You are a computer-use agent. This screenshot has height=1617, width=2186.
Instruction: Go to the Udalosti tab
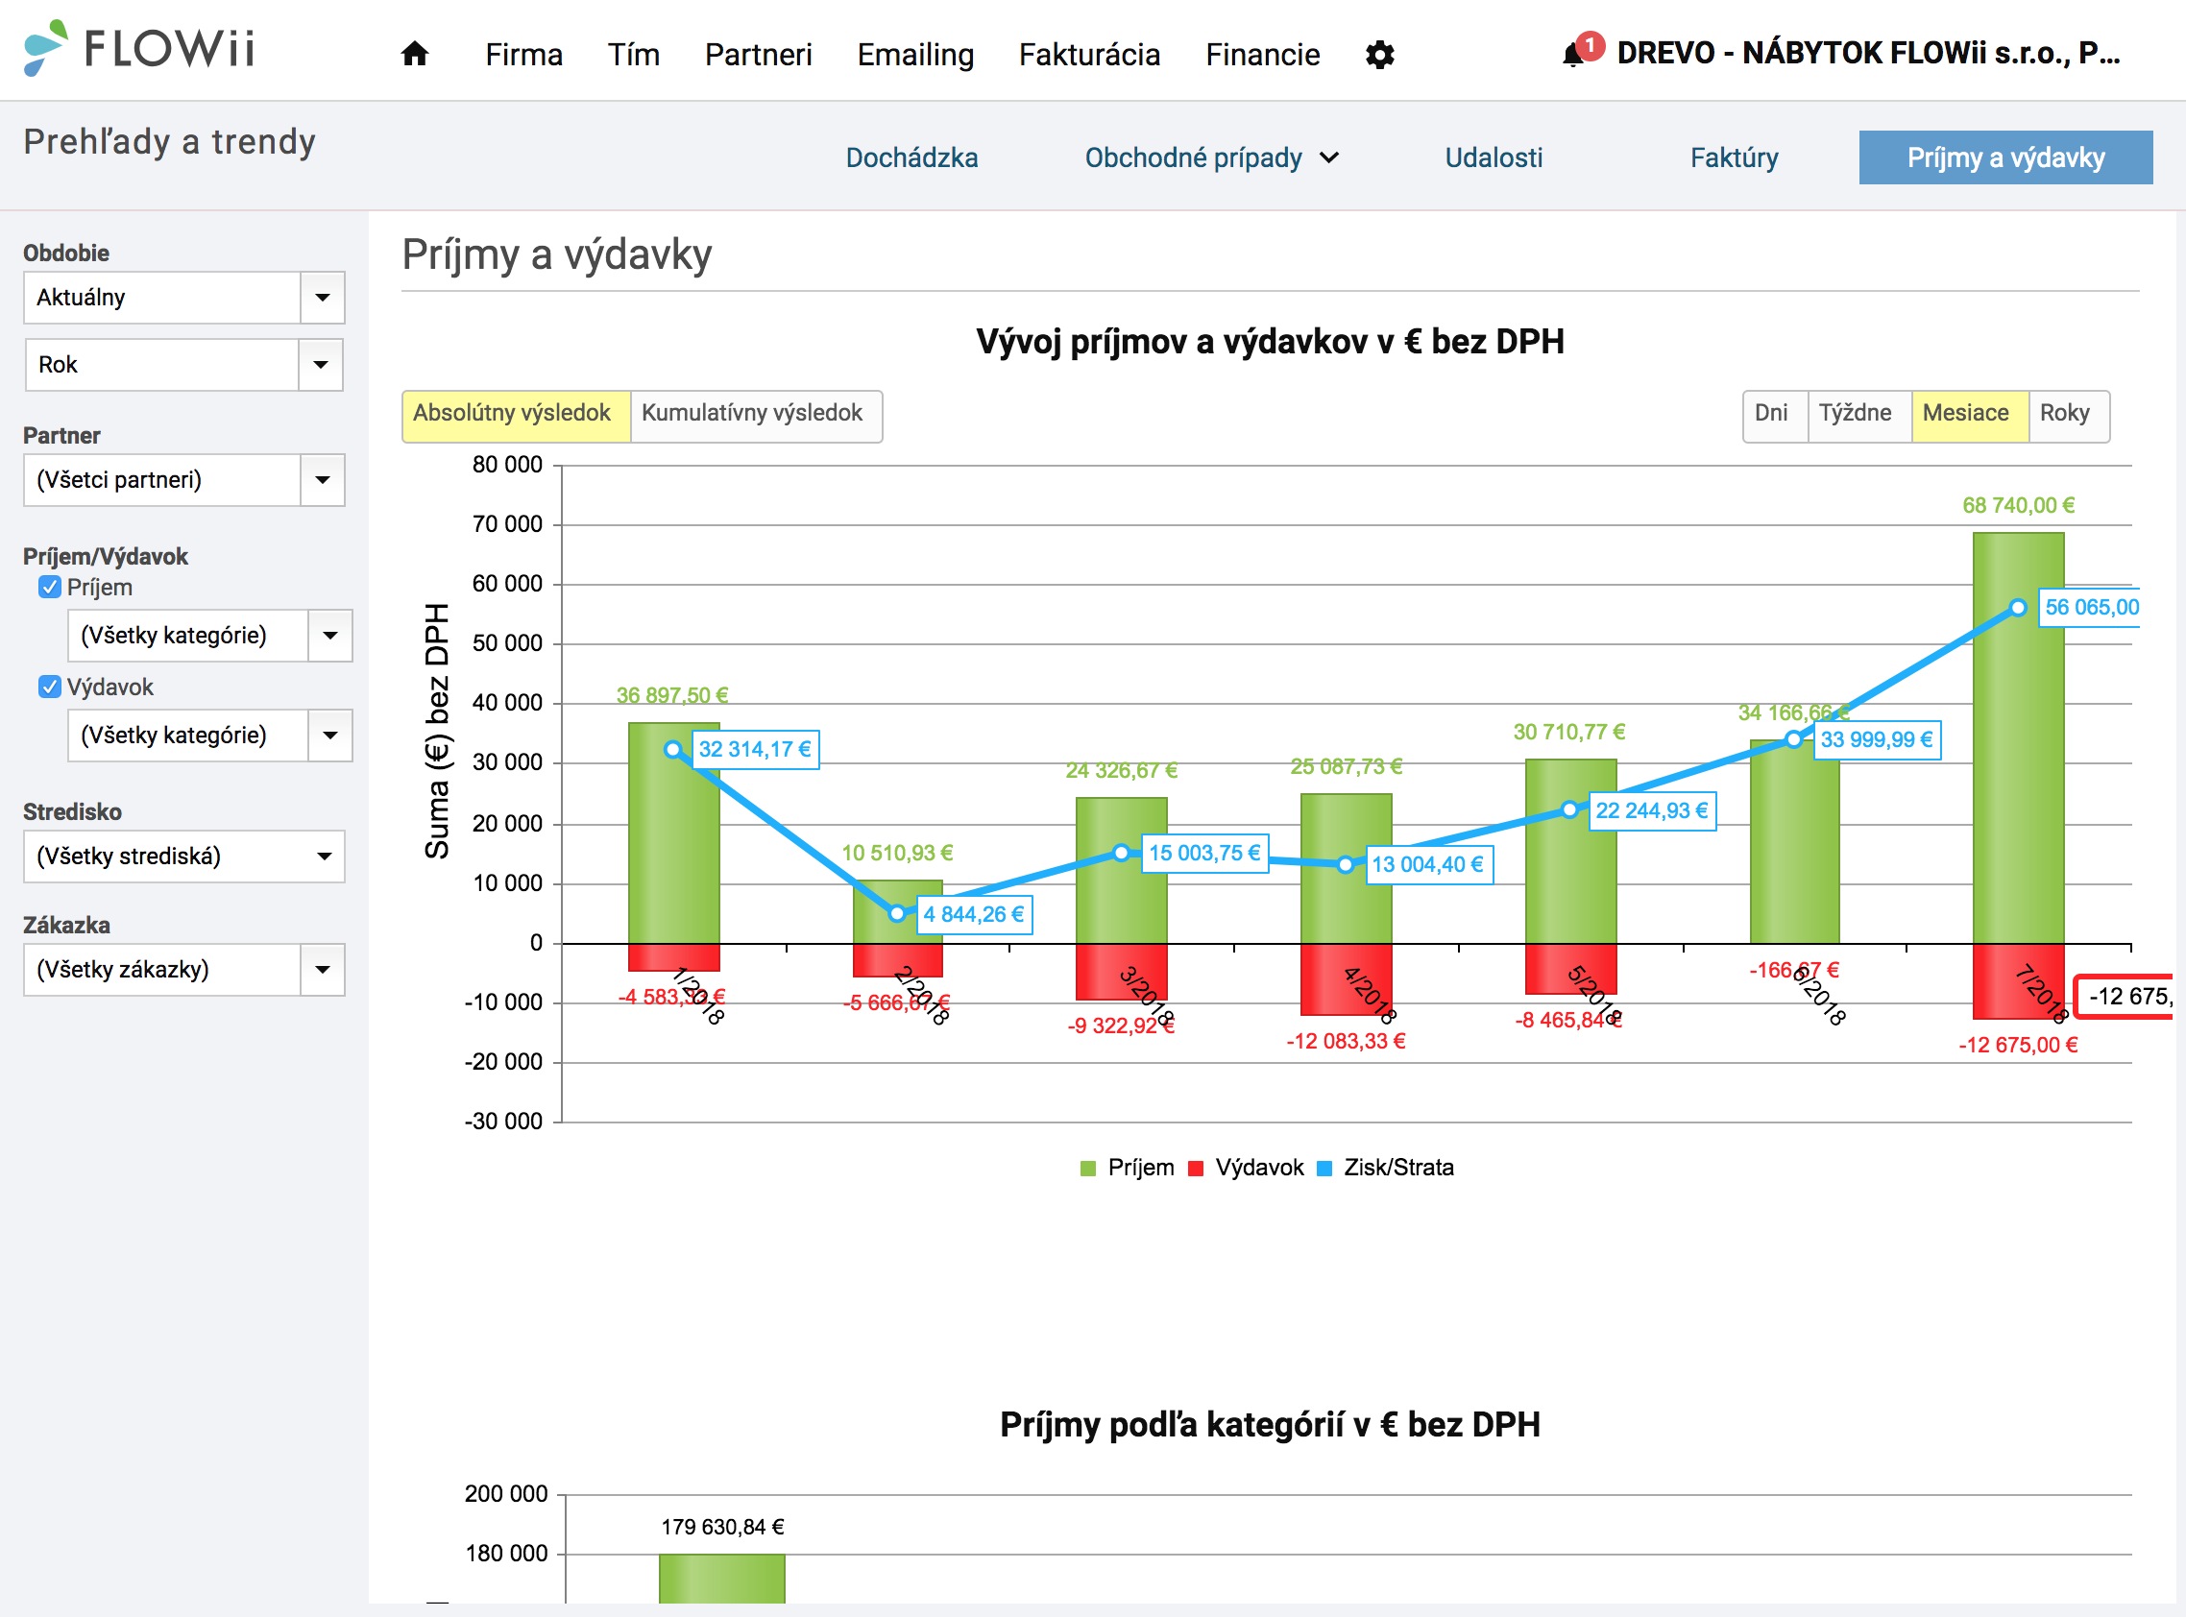tap(1494, 158)
